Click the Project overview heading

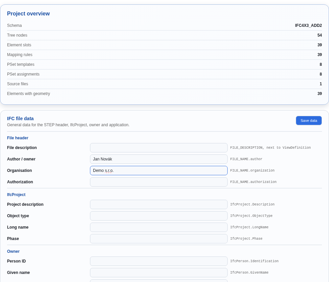click(x=28, y=14)
